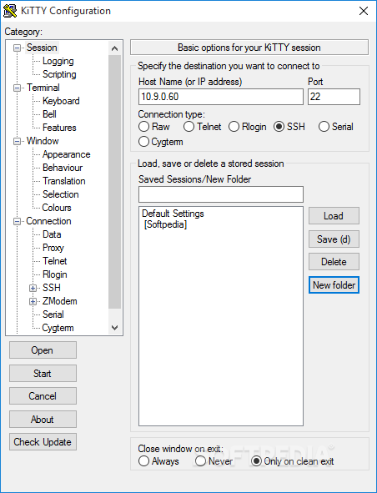Expand the ZModem tree node
This screenshot has height=493, width=377.
(x=33, y=301)
